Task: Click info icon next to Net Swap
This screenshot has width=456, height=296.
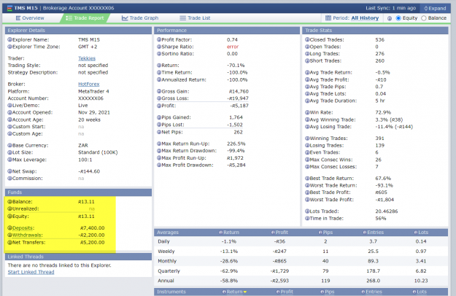Action: point(10,171)
